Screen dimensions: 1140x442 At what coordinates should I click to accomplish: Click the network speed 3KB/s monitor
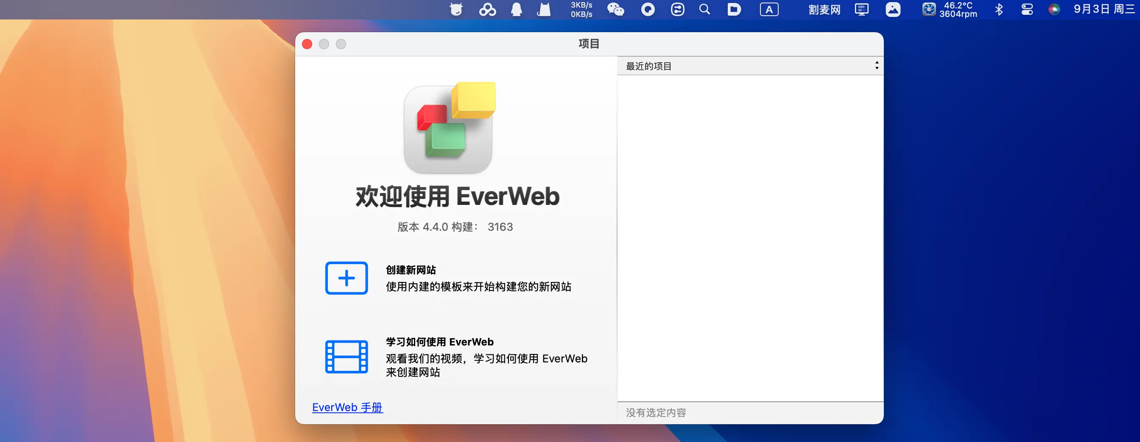pyautogui.click(x=581, y=9)
